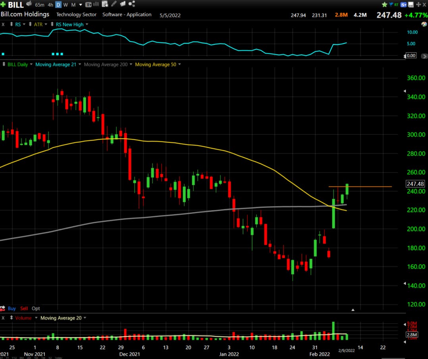Open the BILL Daily dropdown

point(31,64)
